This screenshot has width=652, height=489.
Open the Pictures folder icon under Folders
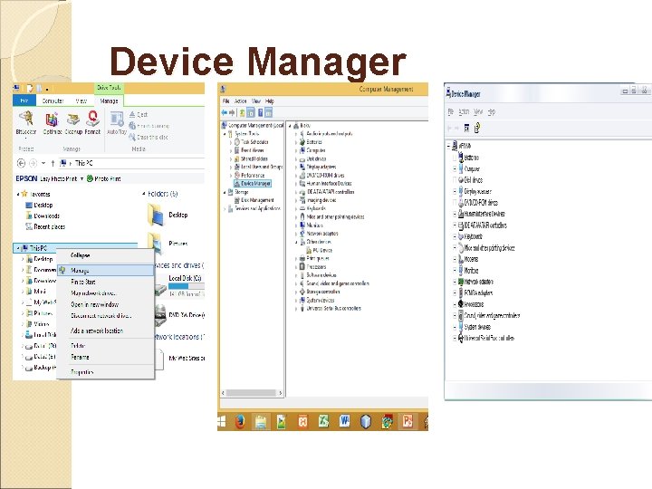tap(155, 242)
